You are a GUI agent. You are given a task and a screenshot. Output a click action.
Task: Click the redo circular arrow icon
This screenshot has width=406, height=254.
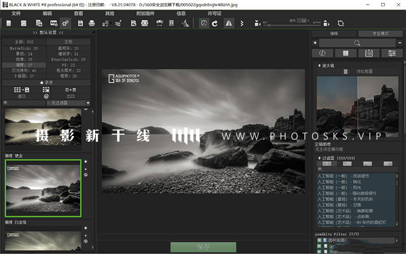click(x=215, y=24)
